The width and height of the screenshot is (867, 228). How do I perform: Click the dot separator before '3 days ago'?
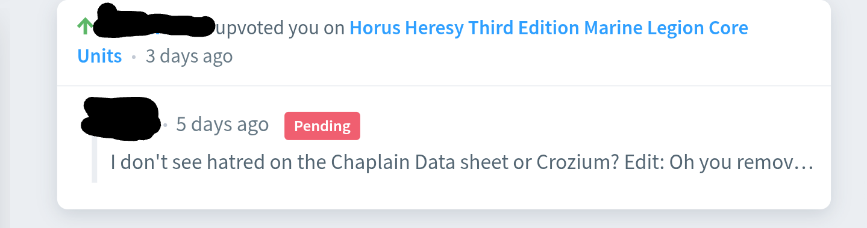[x=134, y=58]
